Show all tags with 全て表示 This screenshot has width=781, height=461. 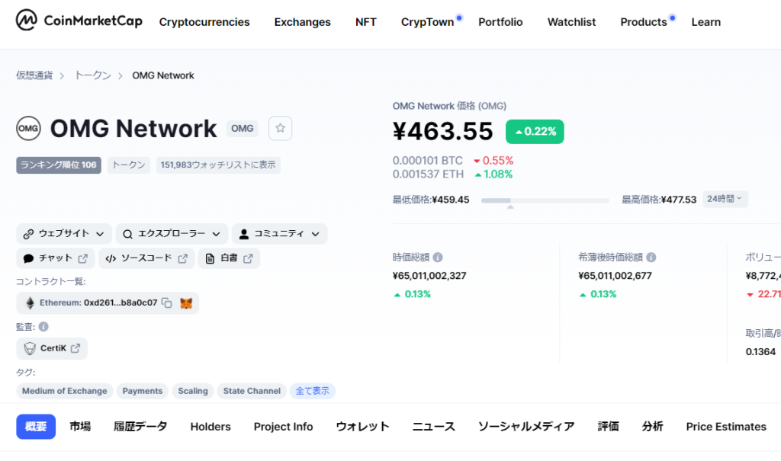(x=313, y=391)
